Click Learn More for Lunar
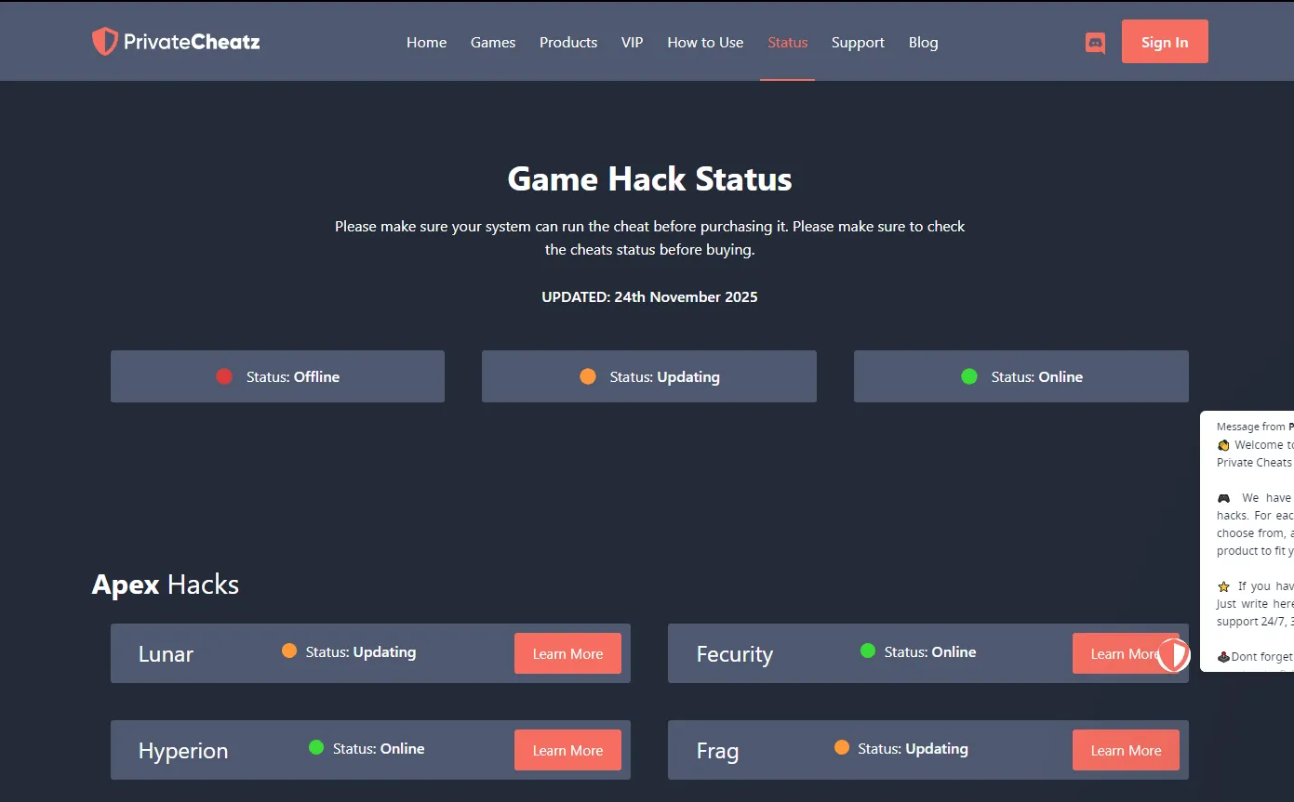1294x802 pixels. click(567, 653)
